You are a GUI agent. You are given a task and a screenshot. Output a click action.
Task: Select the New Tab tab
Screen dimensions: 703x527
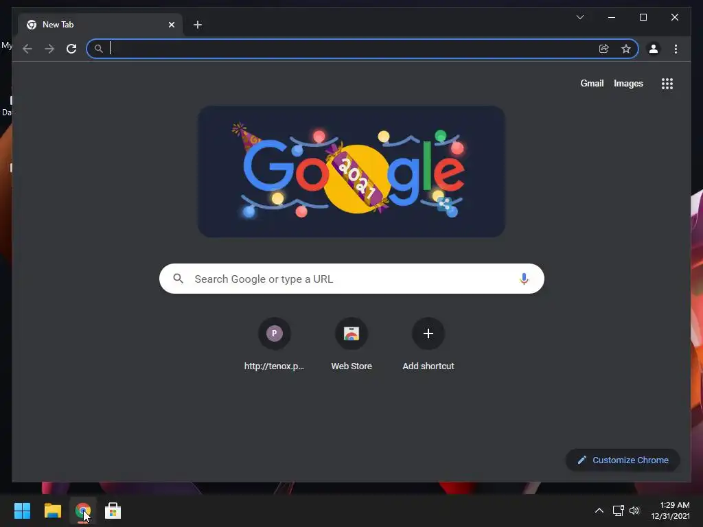tap(100, 25)
